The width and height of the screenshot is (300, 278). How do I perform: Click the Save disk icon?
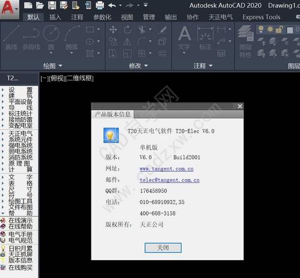coord(52,5)
